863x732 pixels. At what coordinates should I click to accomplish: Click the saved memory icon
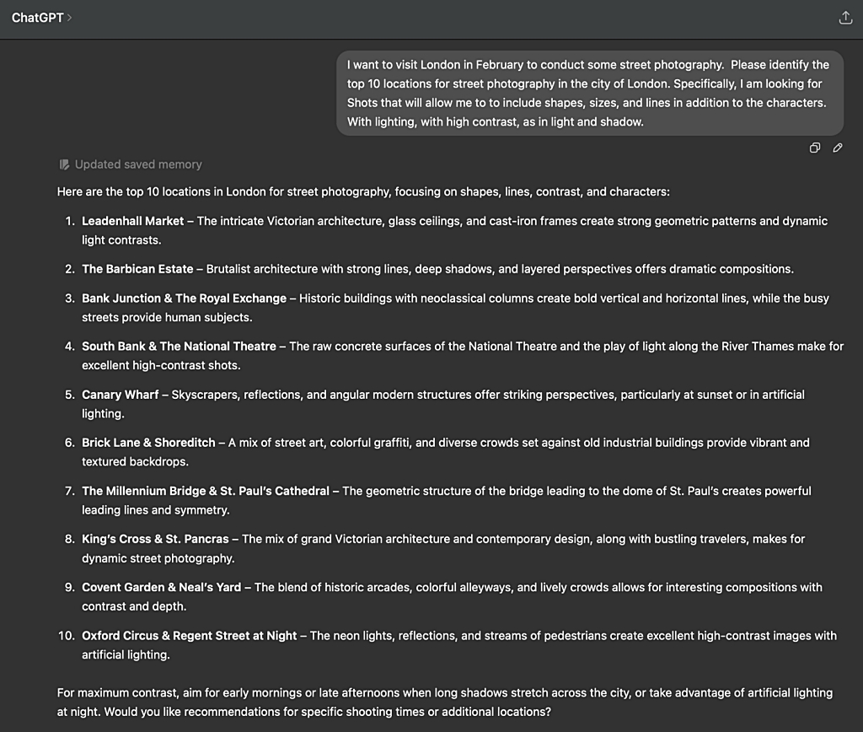[64, 164]
